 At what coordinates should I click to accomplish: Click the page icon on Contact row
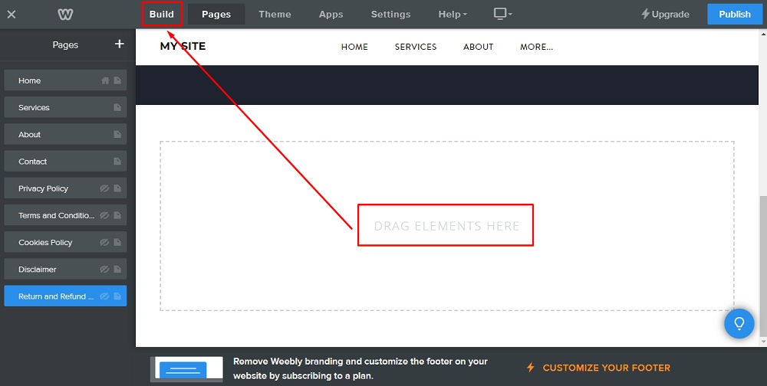click(117, 161)
